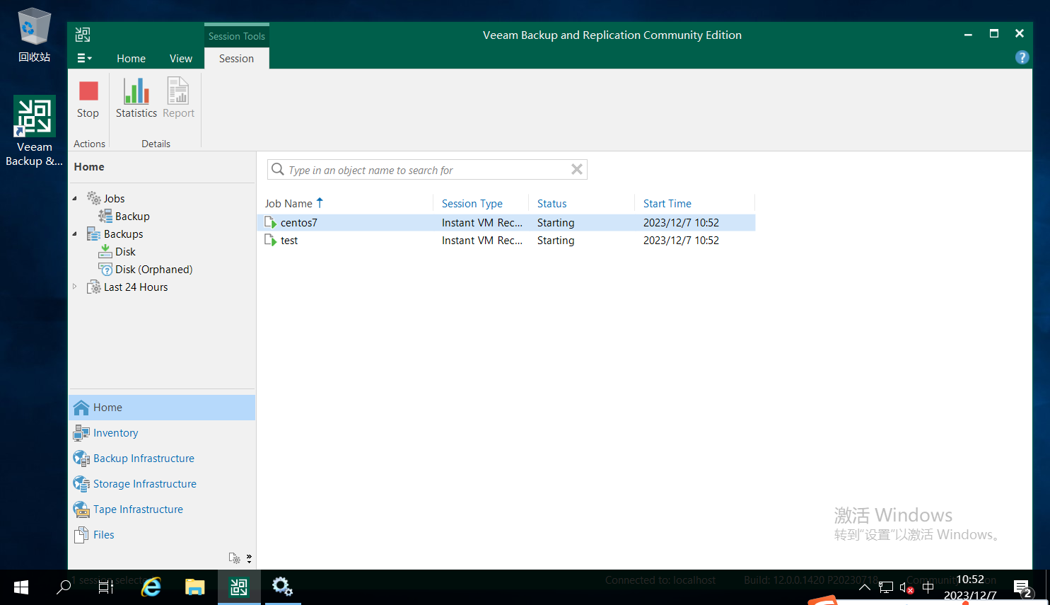The image size is (1050, 605).
Task: Launch Internet Explorer from taskbar
Action: point(151,587)
